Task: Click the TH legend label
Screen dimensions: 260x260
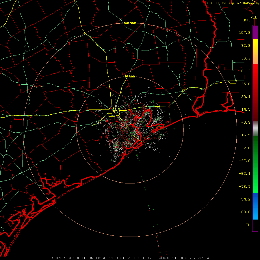Action: coord(248,225)
